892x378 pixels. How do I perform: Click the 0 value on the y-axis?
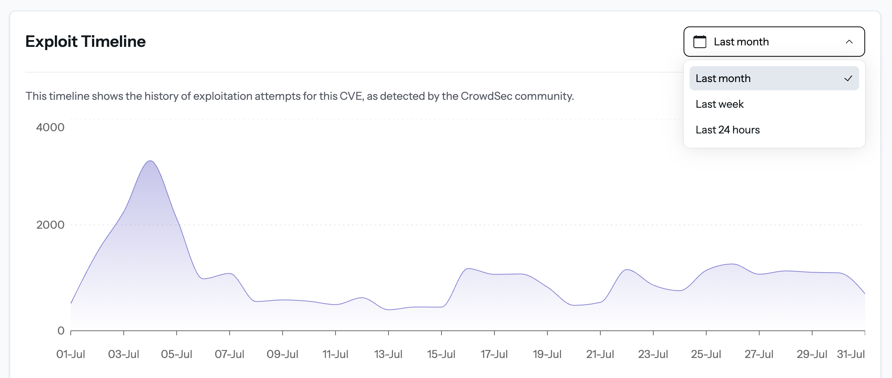click(61, 330)
